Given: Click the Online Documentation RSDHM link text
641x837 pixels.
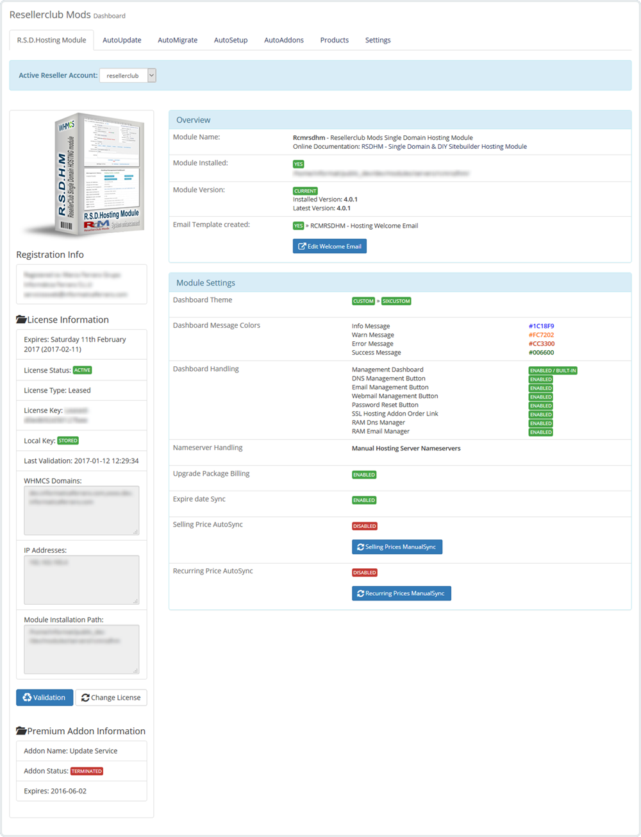Looking at the screenshot, I should click(x=410, y=146).
